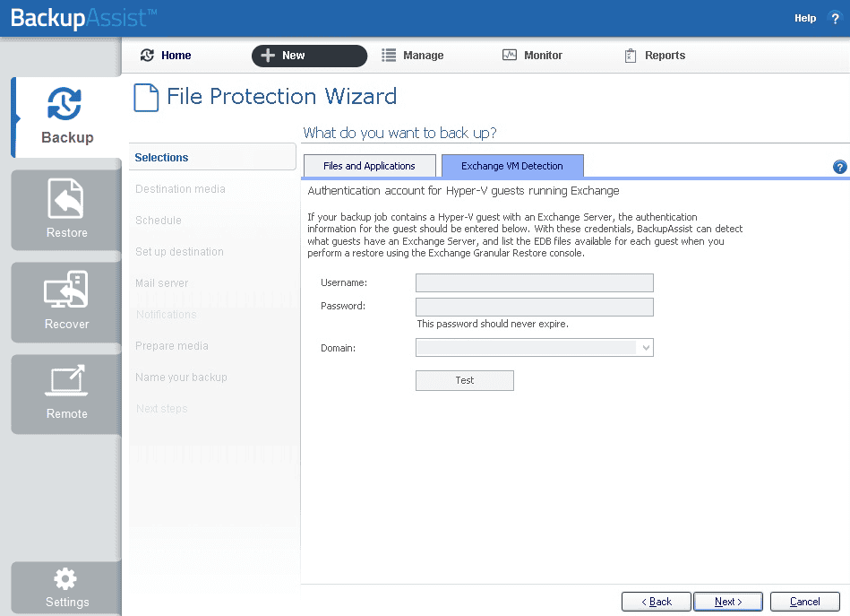
Task: Cancel the File Protection Wizard
Action: pos(804,602)
